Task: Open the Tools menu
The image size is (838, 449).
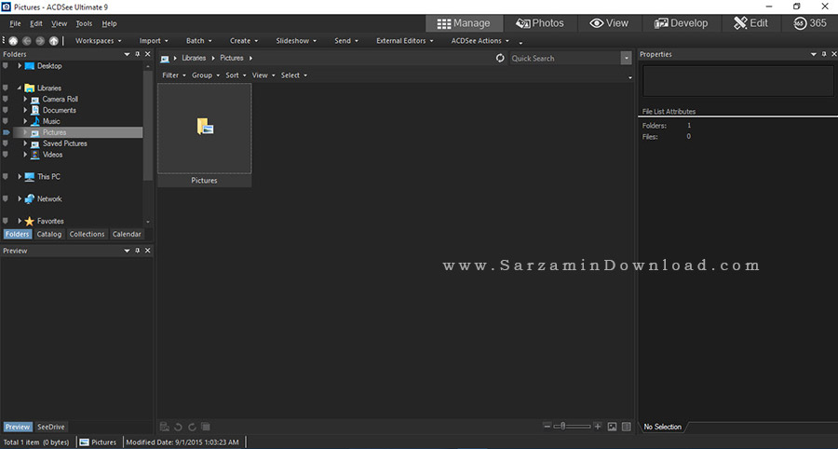Action: click(x=84, y=23)
